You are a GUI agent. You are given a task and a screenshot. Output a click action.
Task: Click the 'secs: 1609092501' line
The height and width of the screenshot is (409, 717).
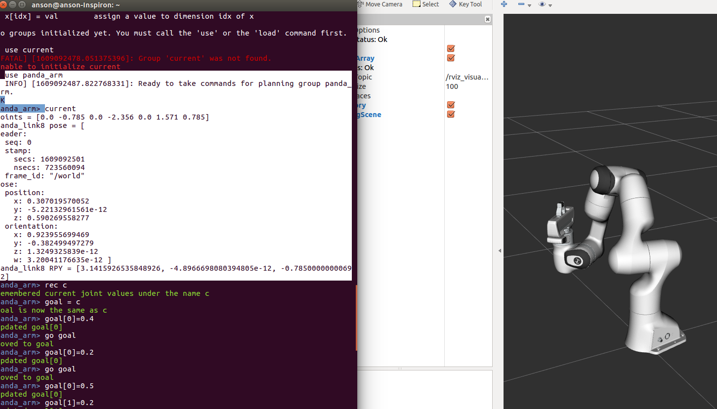[49, 159]
